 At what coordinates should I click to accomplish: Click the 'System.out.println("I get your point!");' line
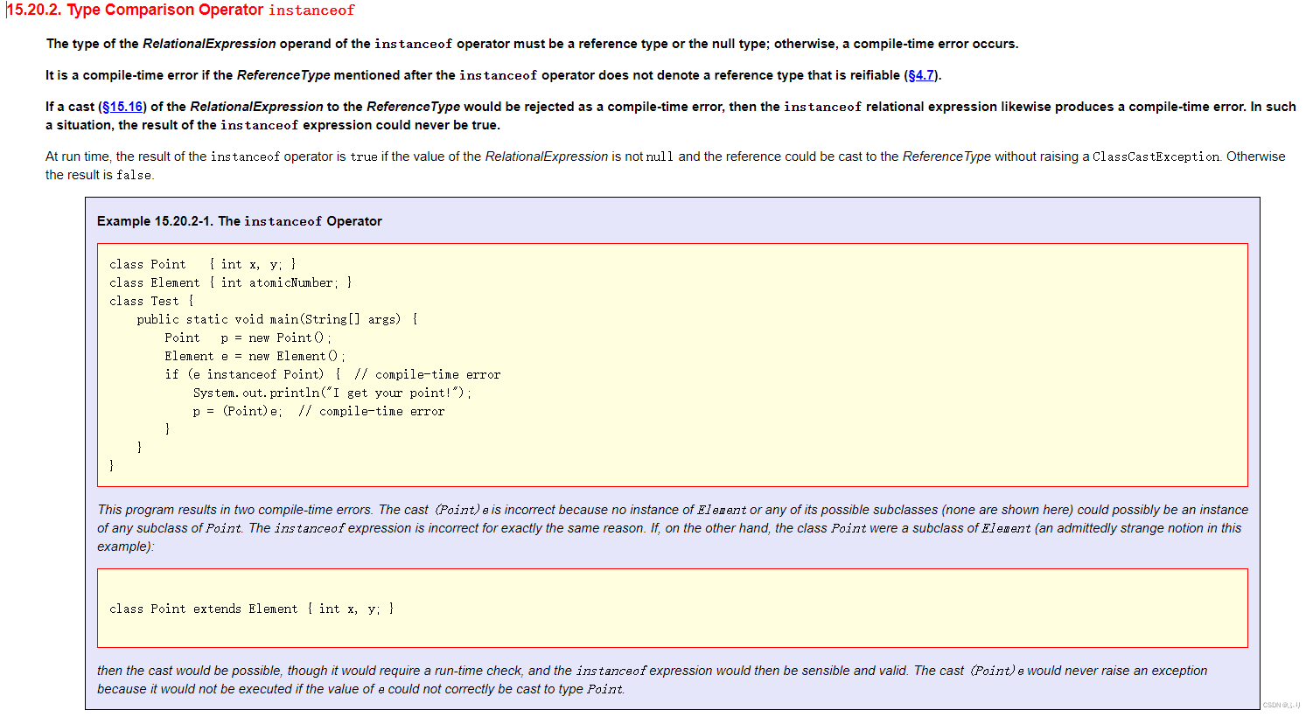[x=332, y=393]
